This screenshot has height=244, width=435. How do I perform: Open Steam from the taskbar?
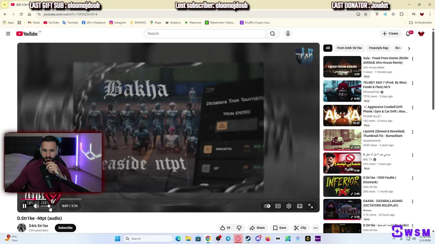point(248,239)
